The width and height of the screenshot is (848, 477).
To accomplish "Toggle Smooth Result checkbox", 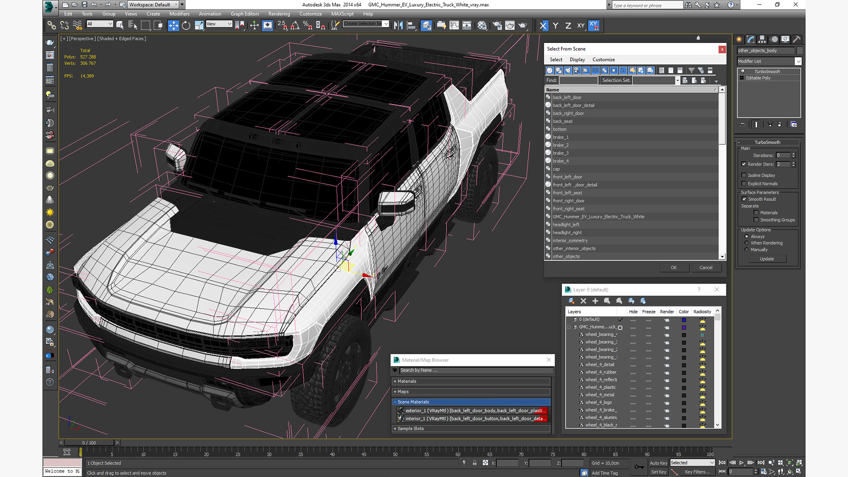I will [744, 199].
